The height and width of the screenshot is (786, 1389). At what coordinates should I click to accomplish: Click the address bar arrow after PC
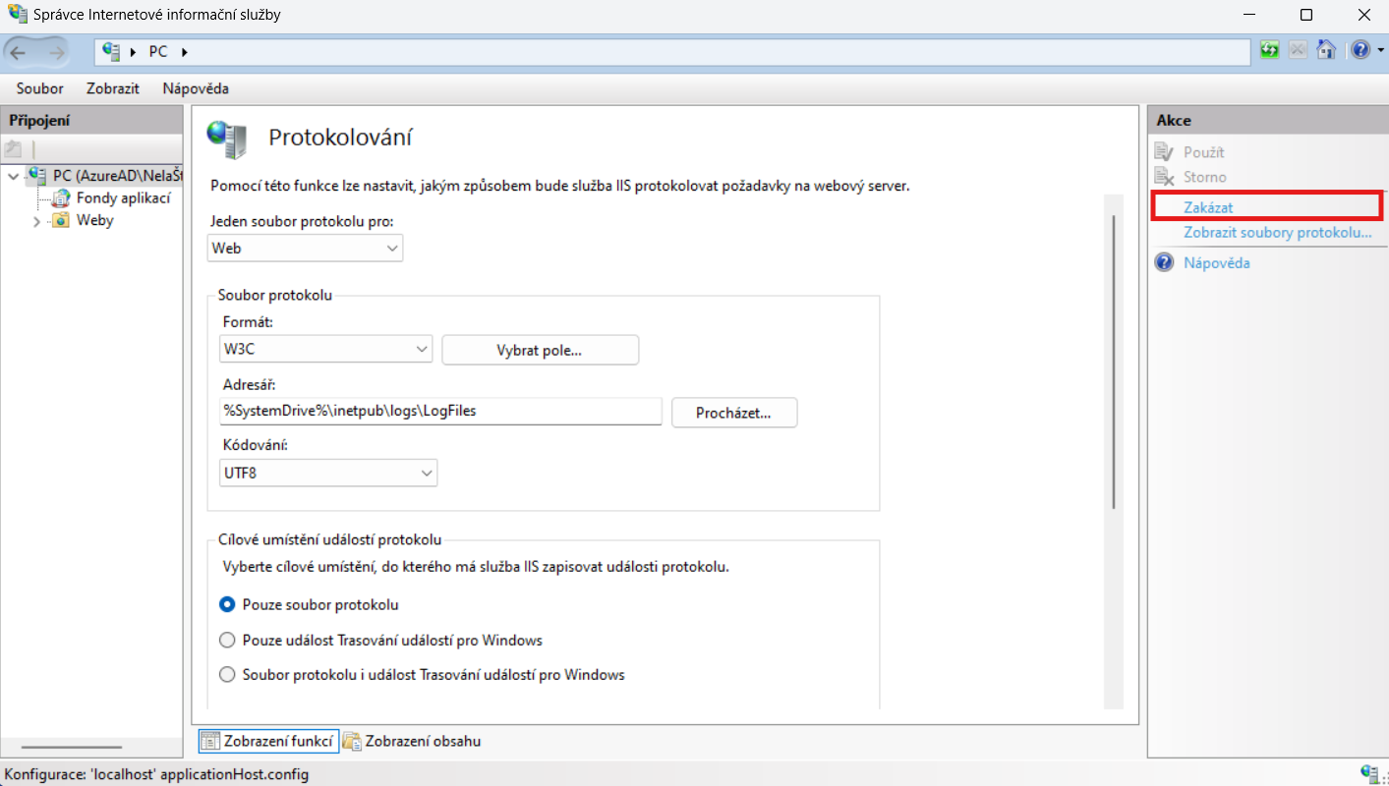point(183,51)
